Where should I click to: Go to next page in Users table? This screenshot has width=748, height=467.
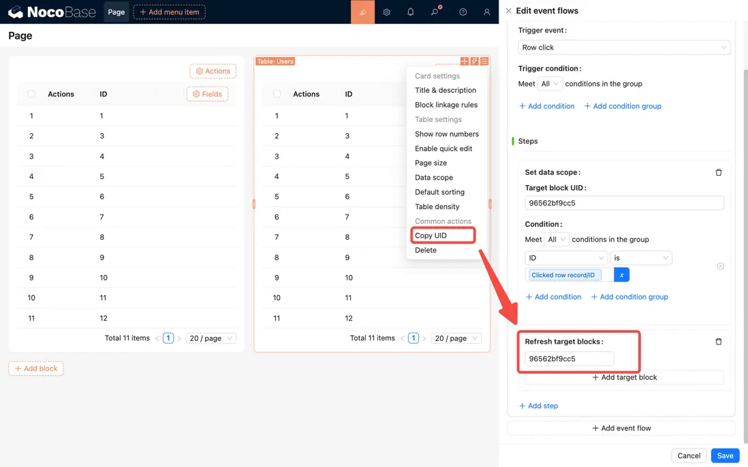tap(424, 338)
